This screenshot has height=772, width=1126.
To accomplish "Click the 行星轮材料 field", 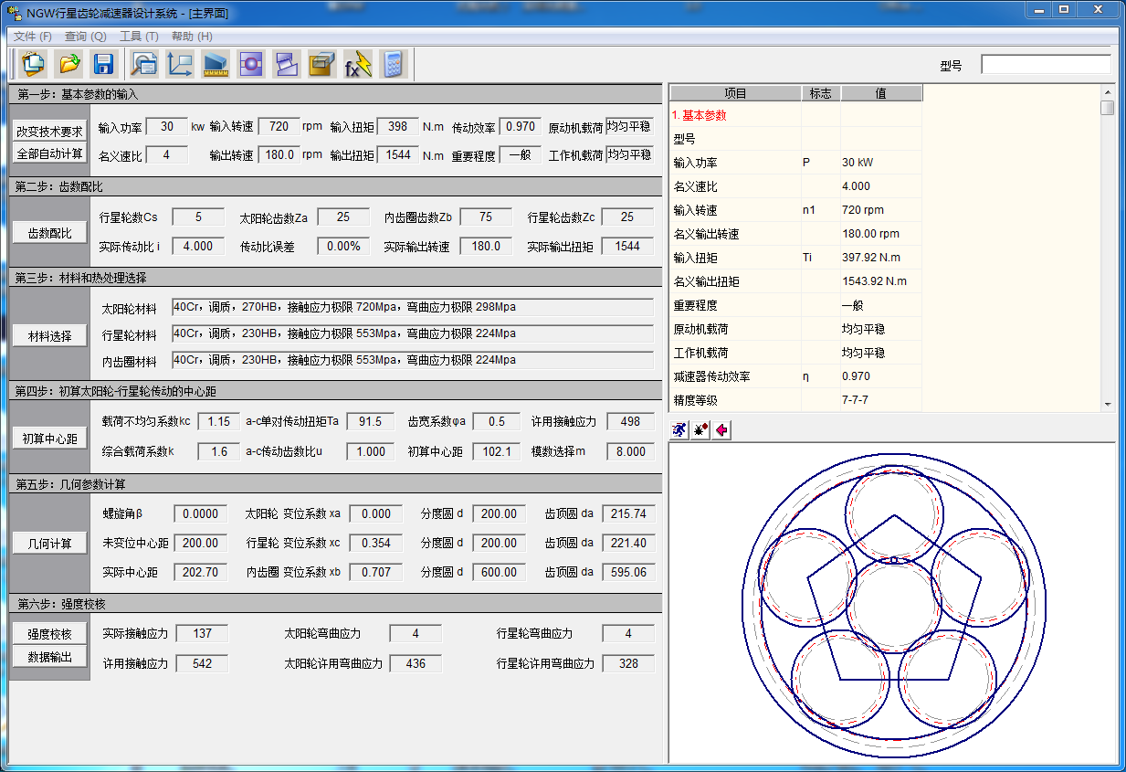I will [413, 333].
